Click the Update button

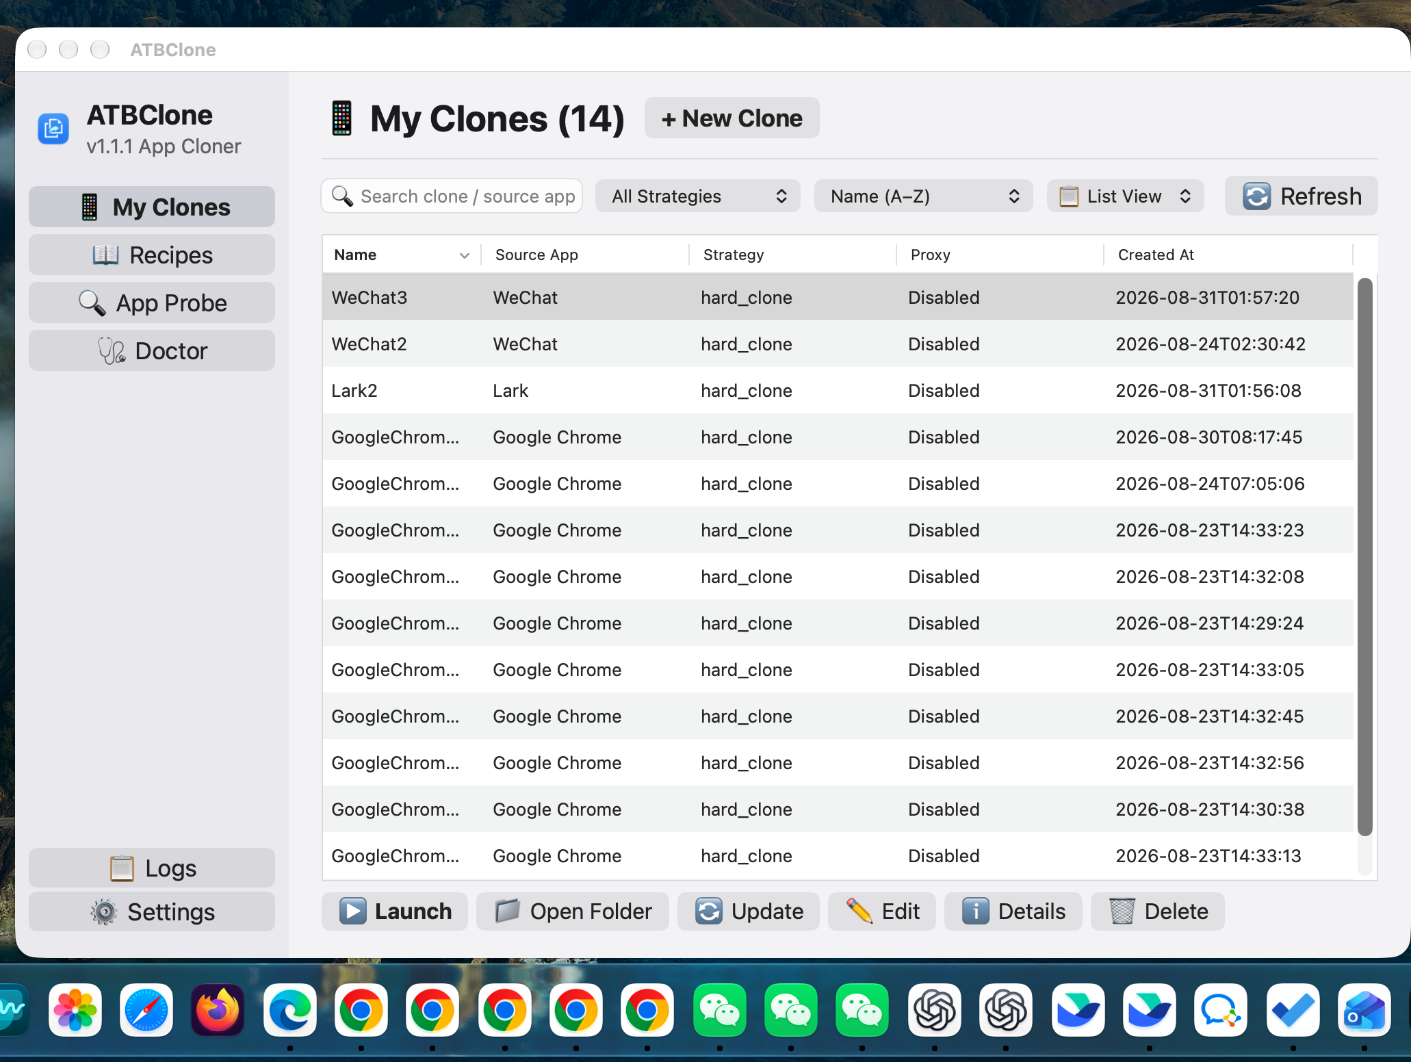pyautogui.click(x=749, y=911)
